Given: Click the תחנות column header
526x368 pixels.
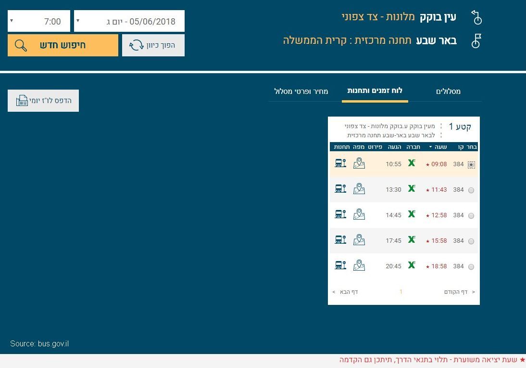Looking at the screenshot, I should coord(342,147).
